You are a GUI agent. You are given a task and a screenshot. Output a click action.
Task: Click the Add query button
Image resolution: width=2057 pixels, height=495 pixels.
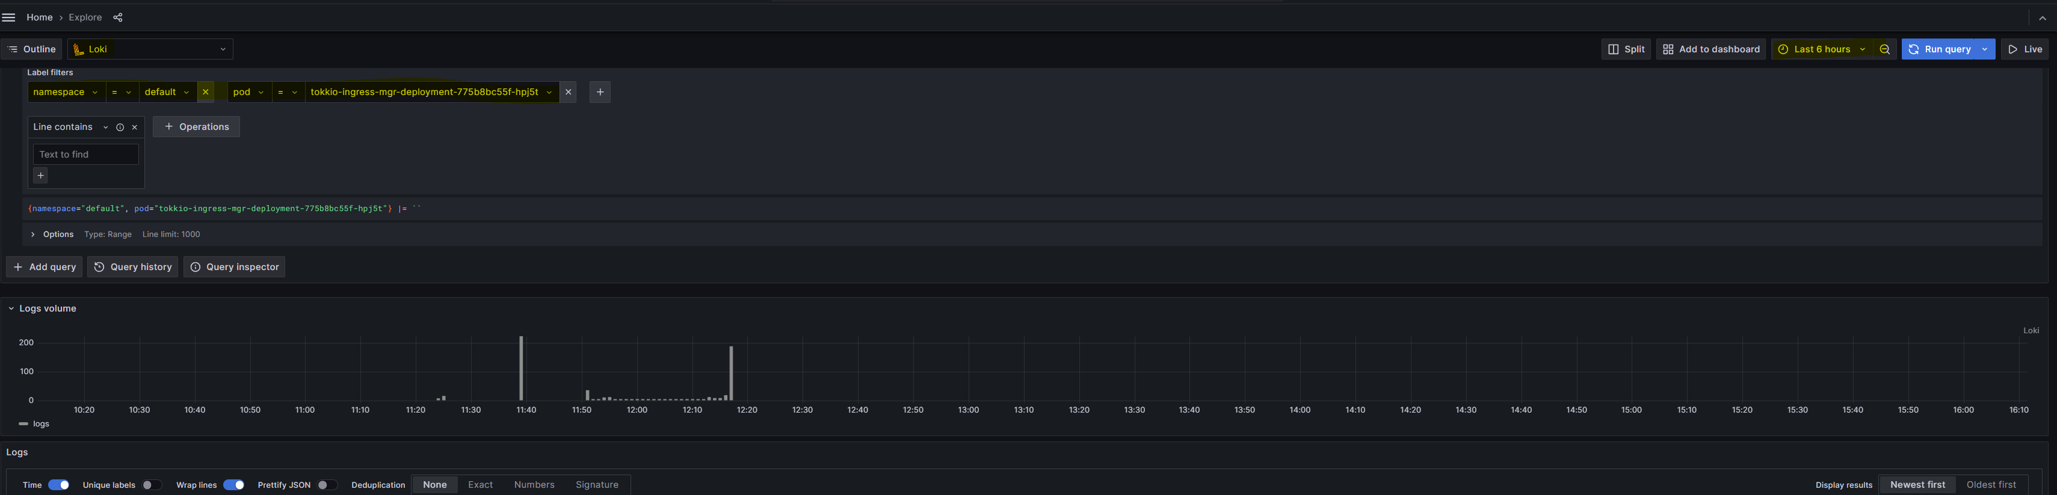click(x=44, y=268)
